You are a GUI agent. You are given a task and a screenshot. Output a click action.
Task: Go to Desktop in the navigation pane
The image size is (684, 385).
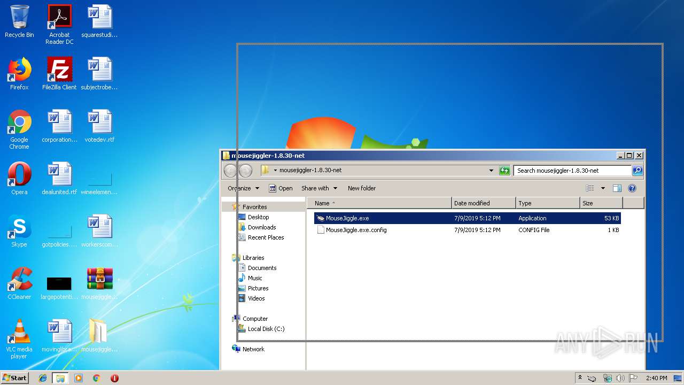point(258,217)
